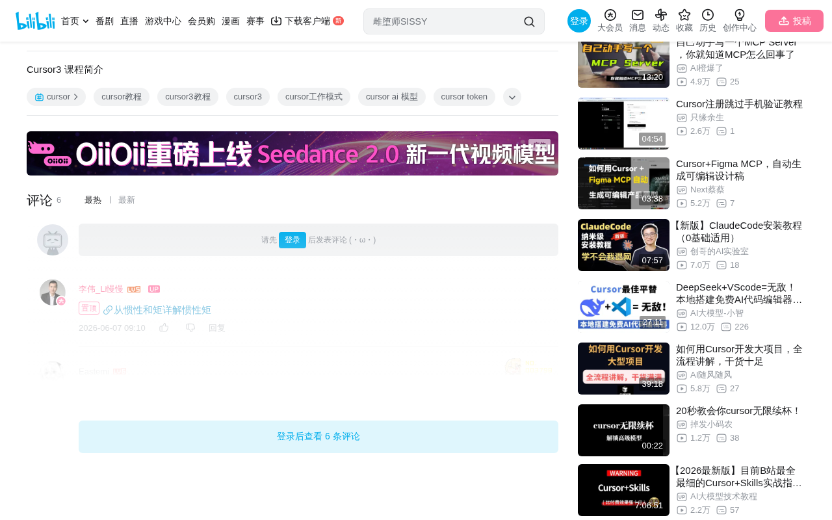Image resolution: width=832 pixels, height=520 pixels.
Task: Visit 会员购 store
Action: click(x=201, y=21)
